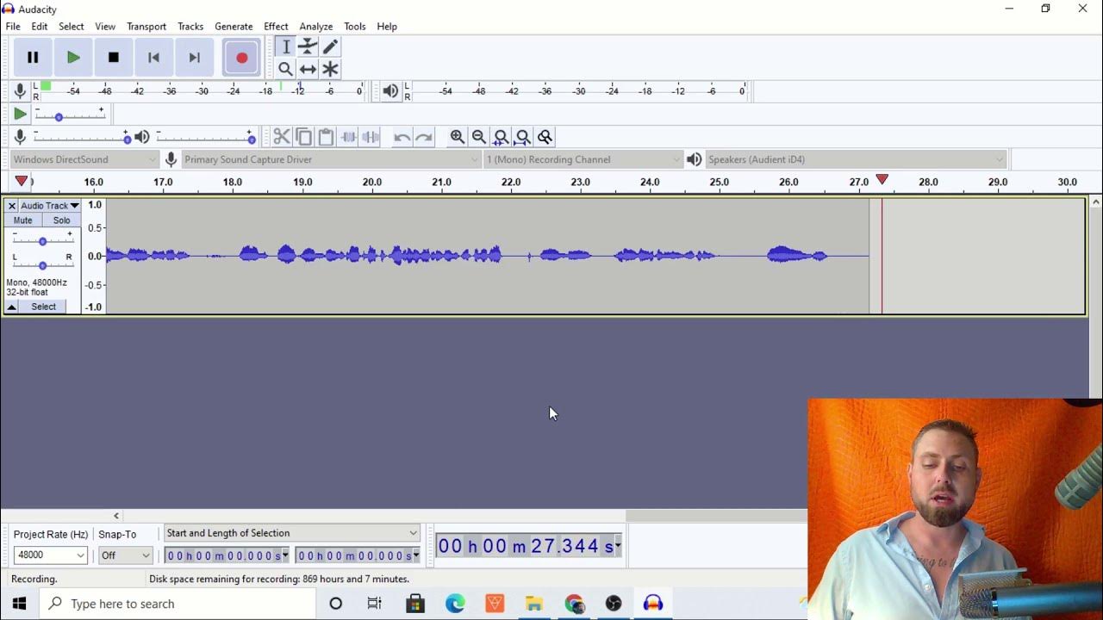The image size is (1103, 620).
Task: Open Start and Length of Selection dropdown
Action: click(291, 533)
